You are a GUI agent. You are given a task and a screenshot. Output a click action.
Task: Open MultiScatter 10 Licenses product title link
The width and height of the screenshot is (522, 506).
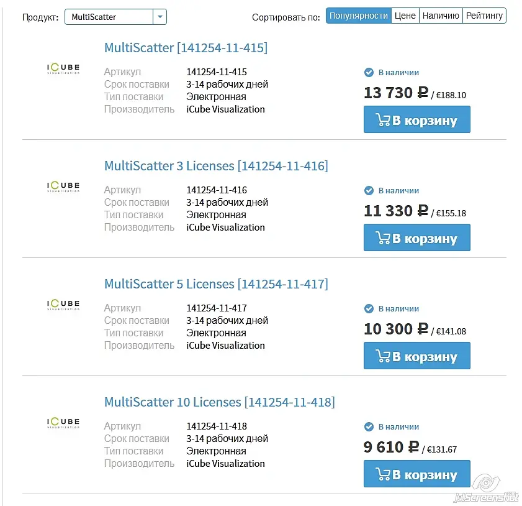219,402
